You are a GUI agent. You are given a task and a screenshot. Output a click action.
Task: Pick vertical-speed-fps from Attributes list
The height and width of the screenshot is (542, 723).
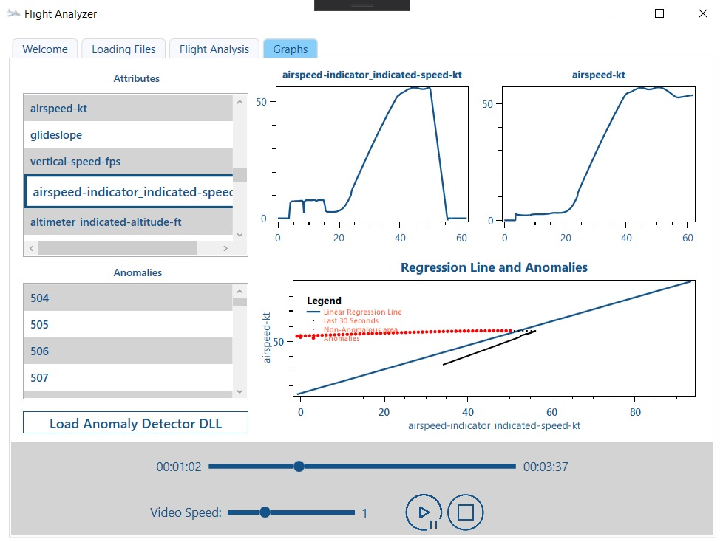coord(128,162)
